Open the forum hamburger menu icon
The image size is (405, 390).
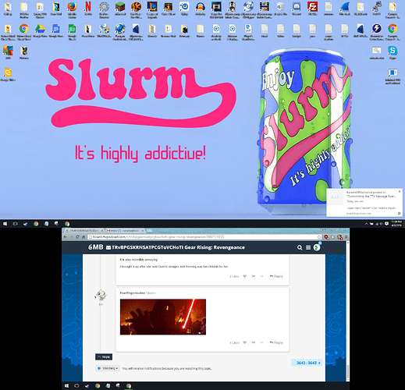pos(308,247)
